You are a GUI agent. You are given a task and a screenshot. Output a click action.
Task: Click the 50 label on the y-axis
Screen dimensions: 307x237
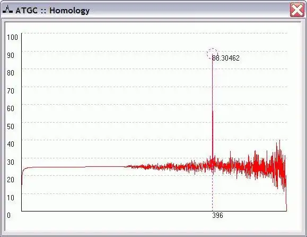11,126
